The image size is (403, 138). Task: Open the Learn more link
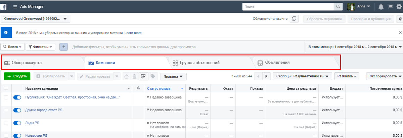coord(133,33)
